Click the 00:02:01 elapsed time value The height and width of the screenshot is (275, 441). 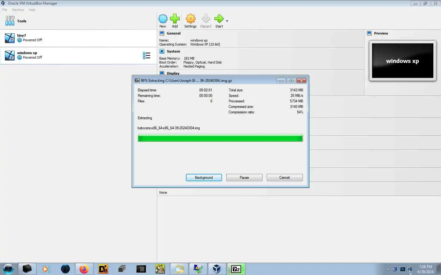(206, 90)
